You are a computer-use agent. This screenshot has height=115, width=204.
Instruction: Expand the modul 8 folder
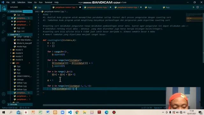(19, 60)
